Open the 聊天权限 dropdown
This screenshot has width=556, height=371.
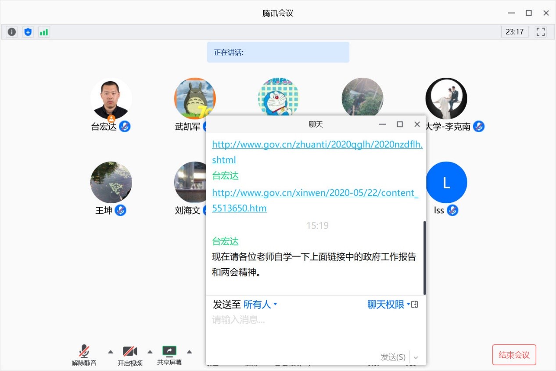(x=388, y=304)
